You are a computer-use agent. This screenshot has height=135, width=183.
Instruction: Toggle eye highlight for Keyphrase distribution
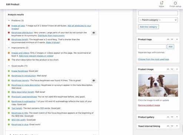tap(94, 33)
